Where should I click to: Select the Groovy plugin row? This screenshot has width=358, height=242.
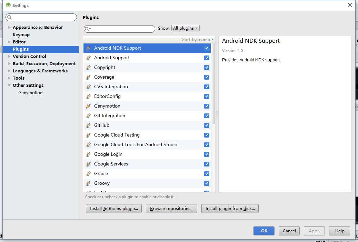147,183
